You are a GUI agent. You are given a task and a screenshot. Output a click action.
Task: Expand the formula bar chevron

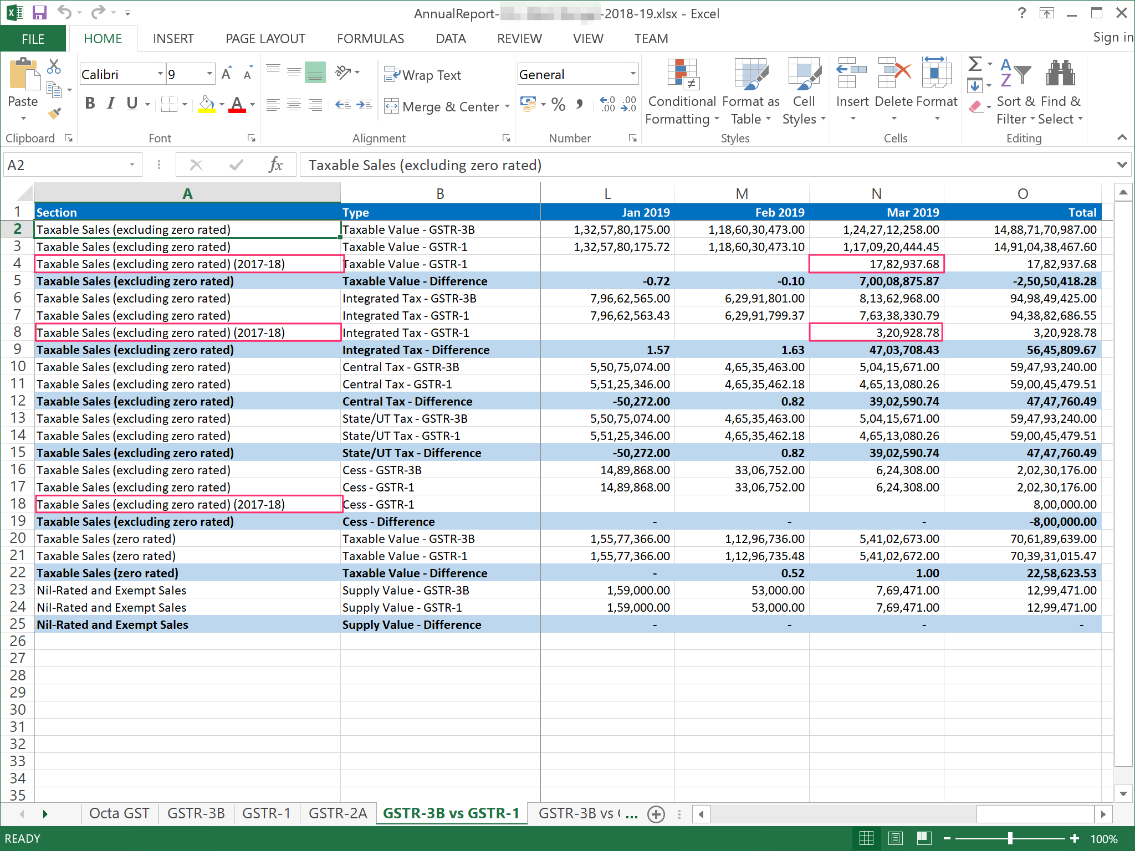click(x=1122, y=165)
